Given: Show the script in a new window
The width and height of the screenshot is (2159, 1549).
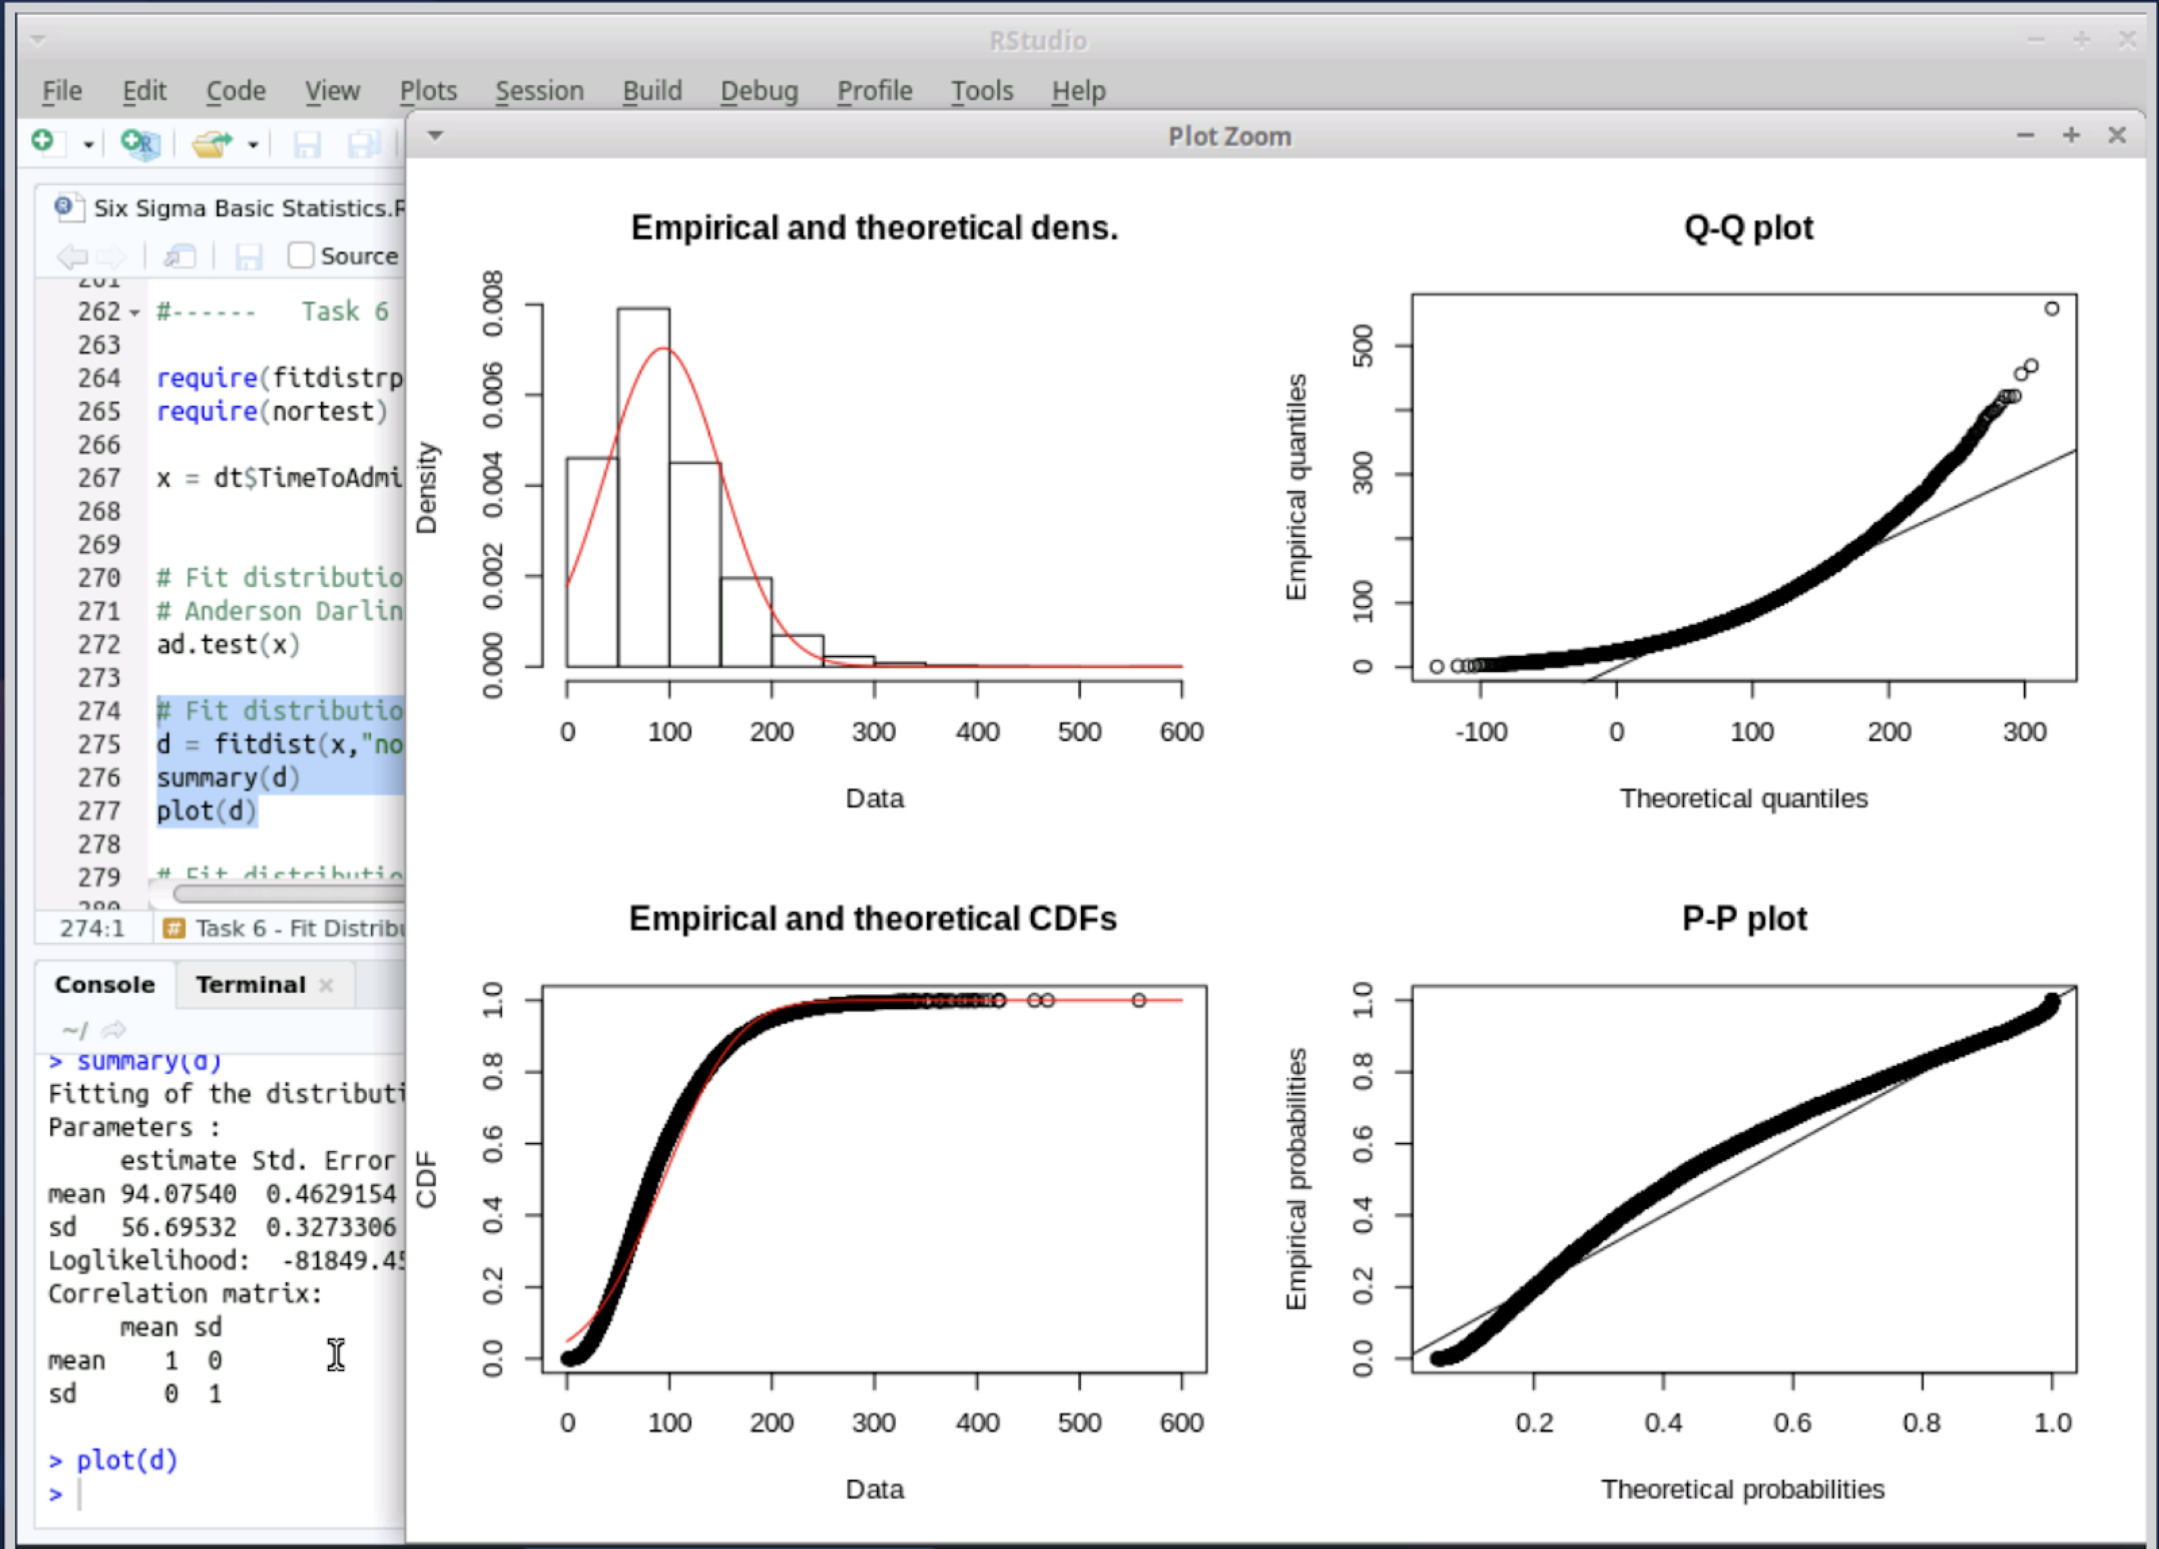Looking at the screenshot, I should [179, 256].
